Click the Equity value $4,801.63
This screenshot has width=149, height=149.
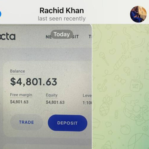click(x=55, y=102)
